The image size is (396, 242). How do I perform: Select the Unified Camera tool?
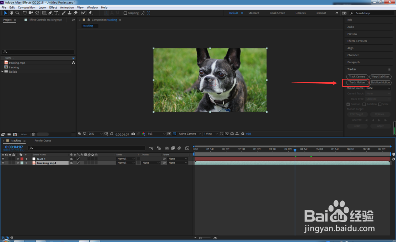[x=31, y=13]
